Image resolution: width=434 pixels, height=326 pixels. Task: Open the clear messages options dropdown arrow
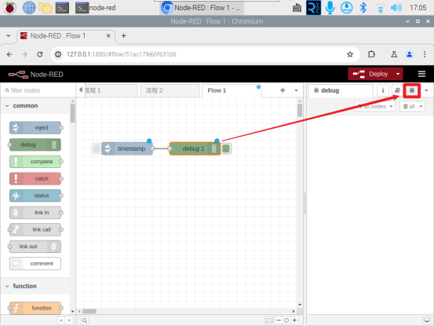(421, 106)
